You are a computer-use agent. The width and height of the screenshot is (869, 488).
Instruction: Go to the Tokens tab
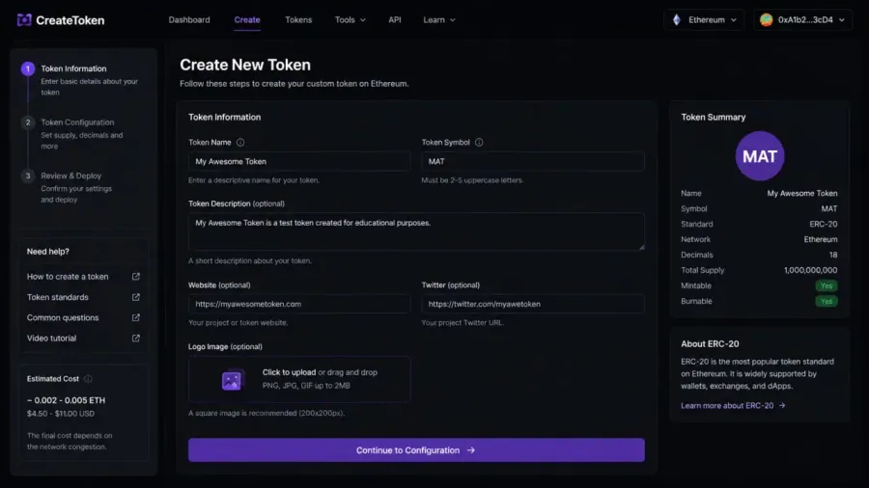pyautogui.click(x=298, y=20)
